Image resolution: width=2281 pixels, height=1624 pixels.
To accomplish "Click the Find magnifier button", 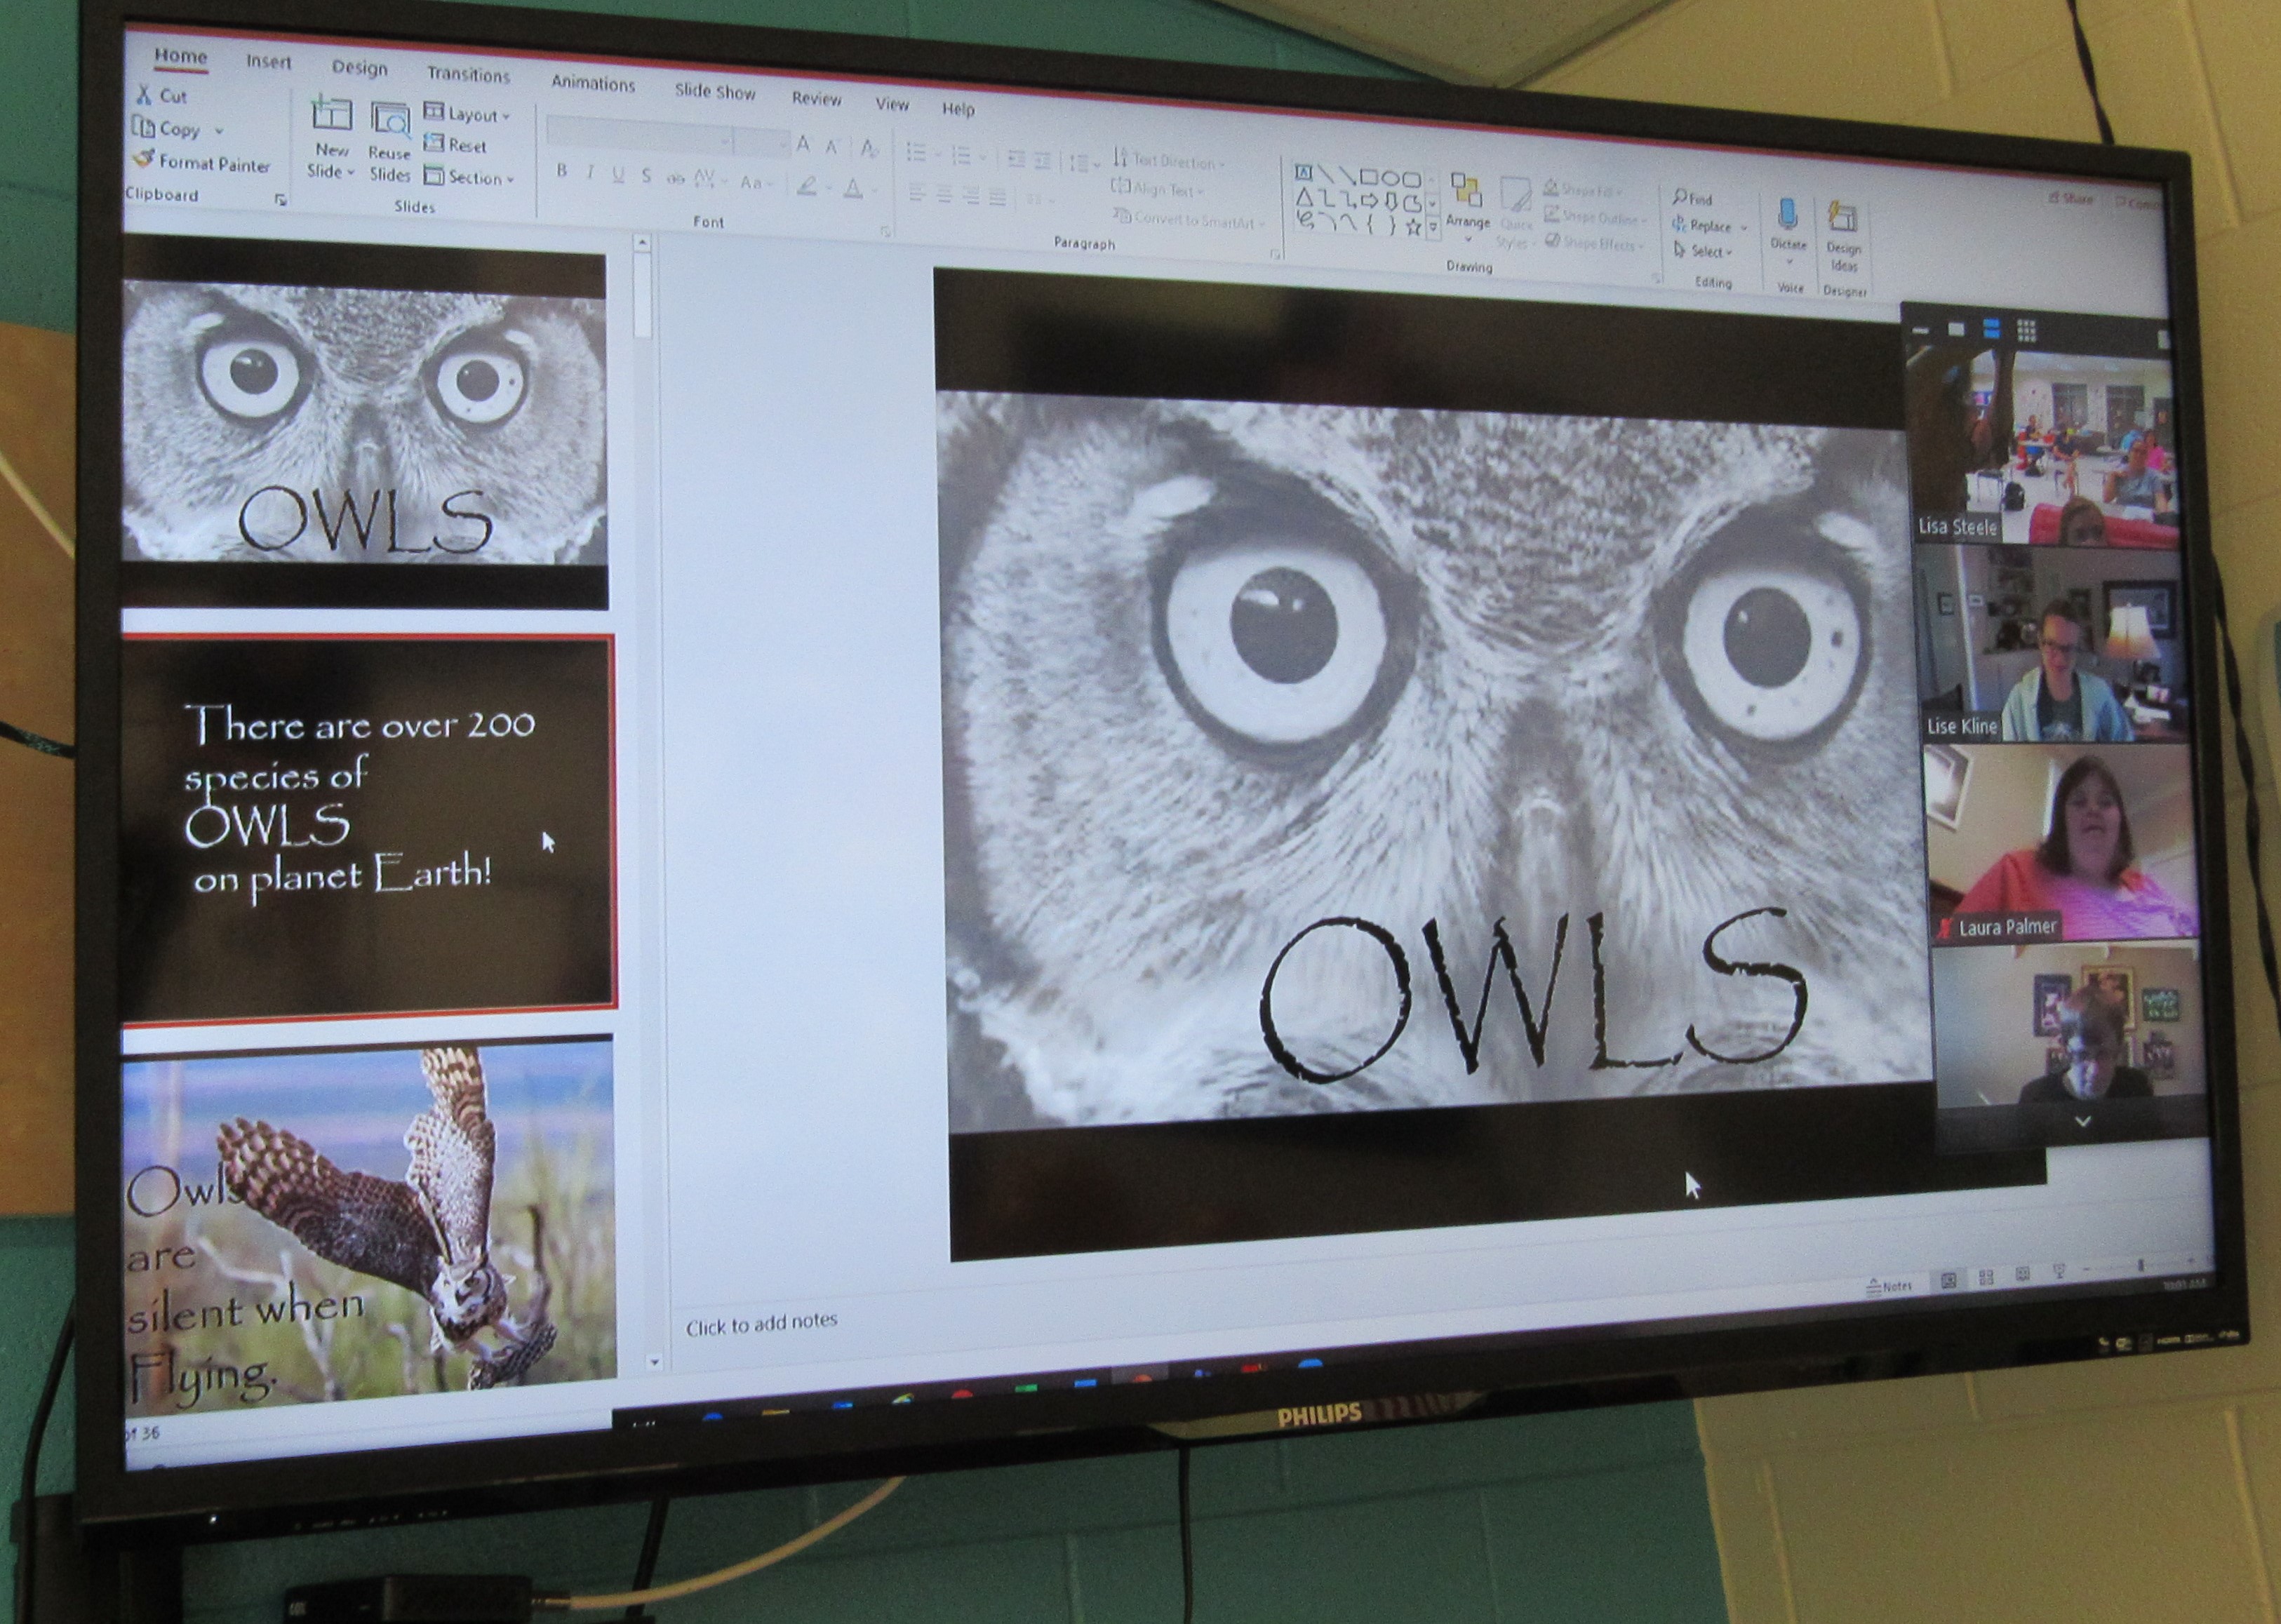I will click(x=1692, y=198).
